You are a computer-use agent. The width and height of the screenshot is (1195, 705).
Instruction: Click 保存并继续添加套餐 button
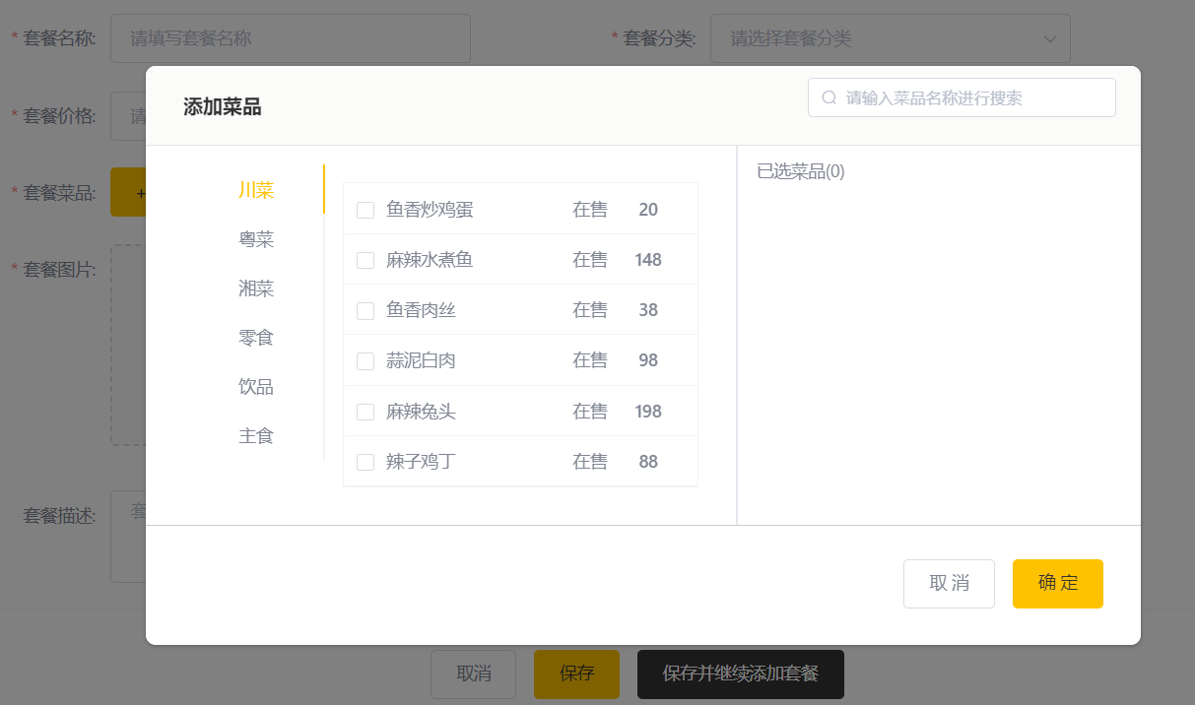click(x=741, y=673)
